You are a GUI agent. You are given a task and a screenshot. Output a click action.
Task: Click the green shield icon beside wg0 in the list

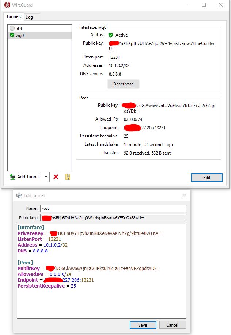tap(12, 35)
